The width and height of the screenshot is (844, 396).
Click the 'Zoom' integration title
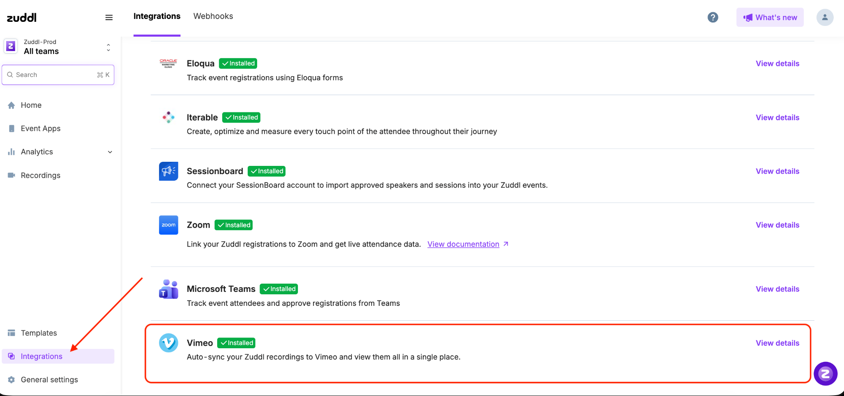199,225
